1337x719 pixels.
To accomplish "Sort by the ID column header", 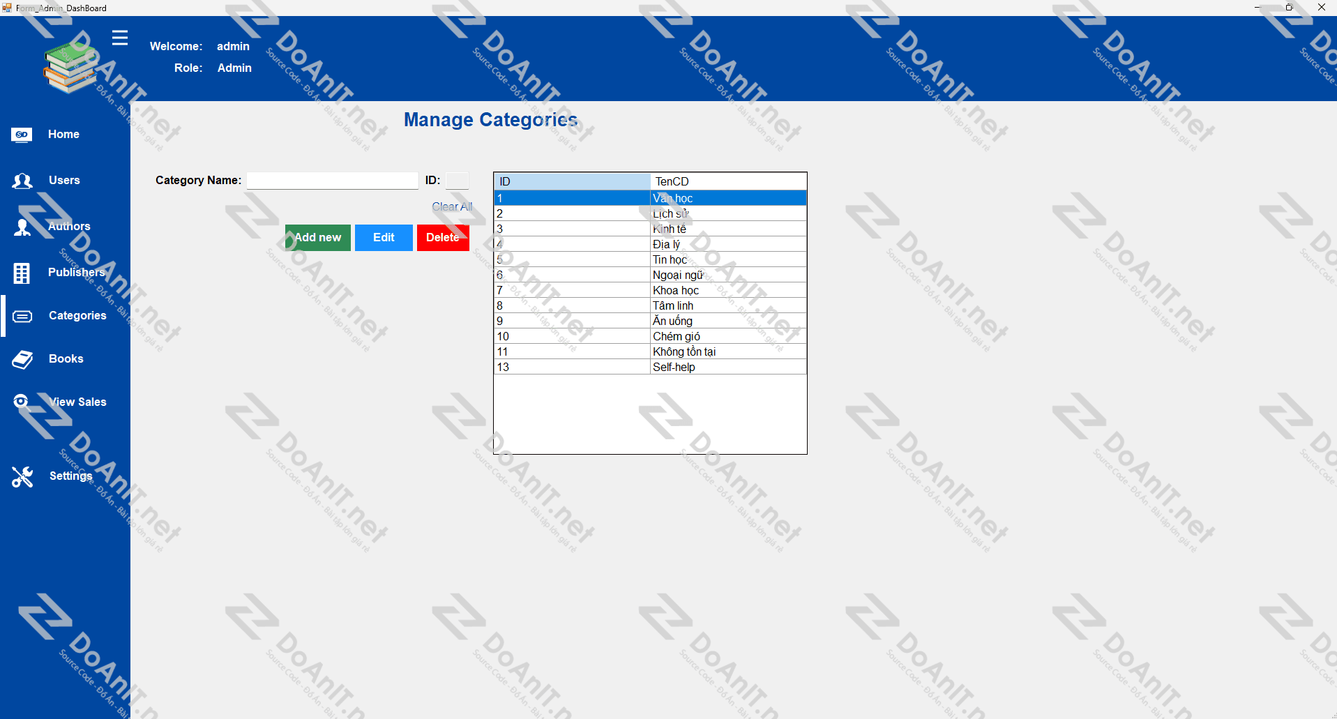I will click(572, 181).
